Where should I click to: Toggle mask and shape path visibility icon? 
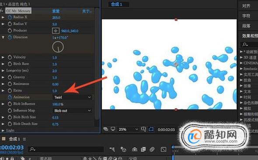[151, 129]
